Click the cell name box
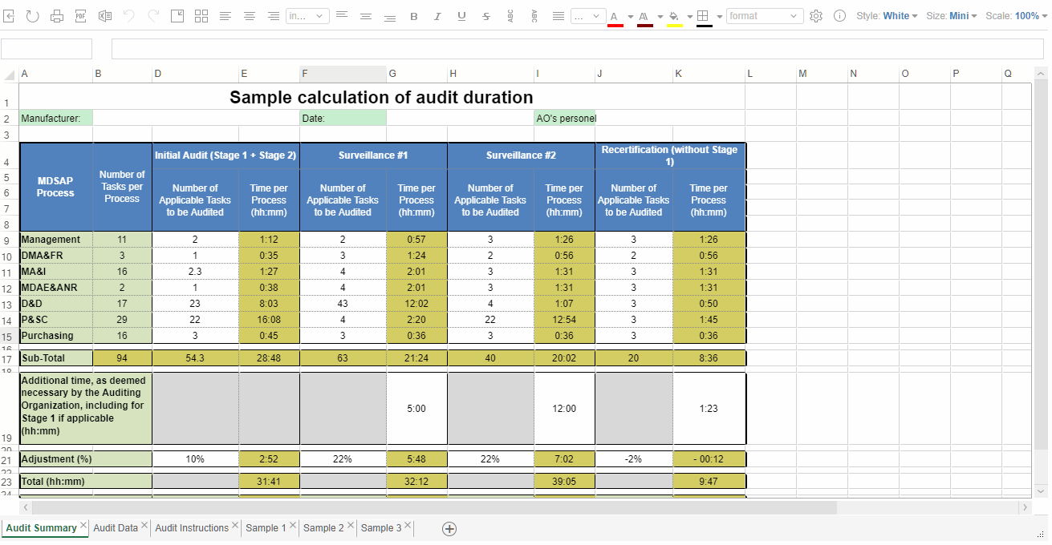This screenshot has height=545, width=1052. [x=47, y=49]
